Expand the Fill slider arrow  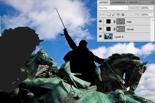(x=151, y=14)
